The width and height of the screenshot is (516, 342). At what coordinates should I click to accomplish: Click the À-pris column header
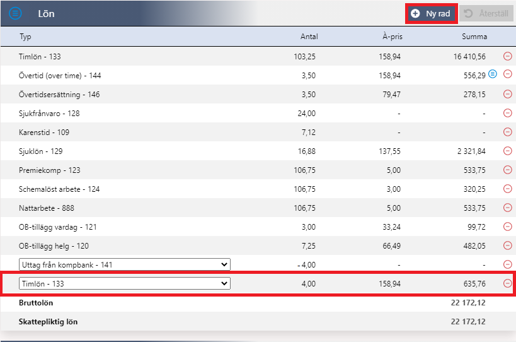tap(393, 37)
